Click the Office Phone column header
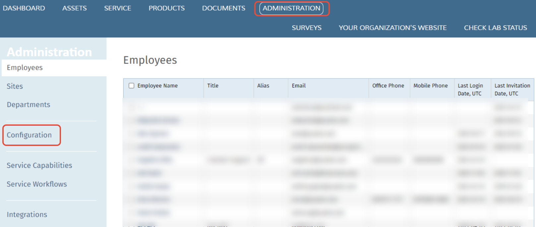Viewport: 536px width, 227px height. tap(388, 86)
